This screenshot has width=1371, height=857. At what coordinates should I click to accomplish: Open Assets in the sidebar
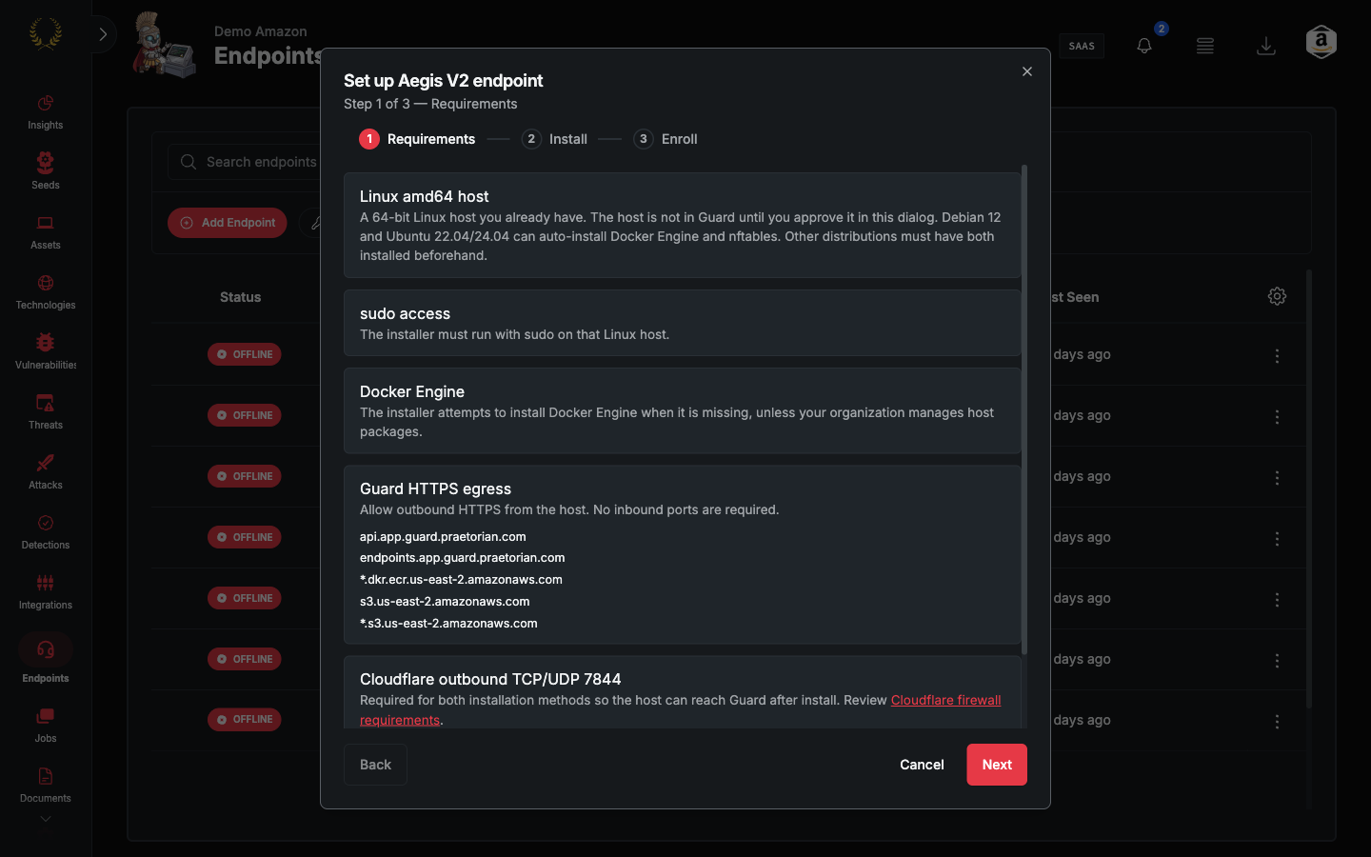(x=45, y=232)
